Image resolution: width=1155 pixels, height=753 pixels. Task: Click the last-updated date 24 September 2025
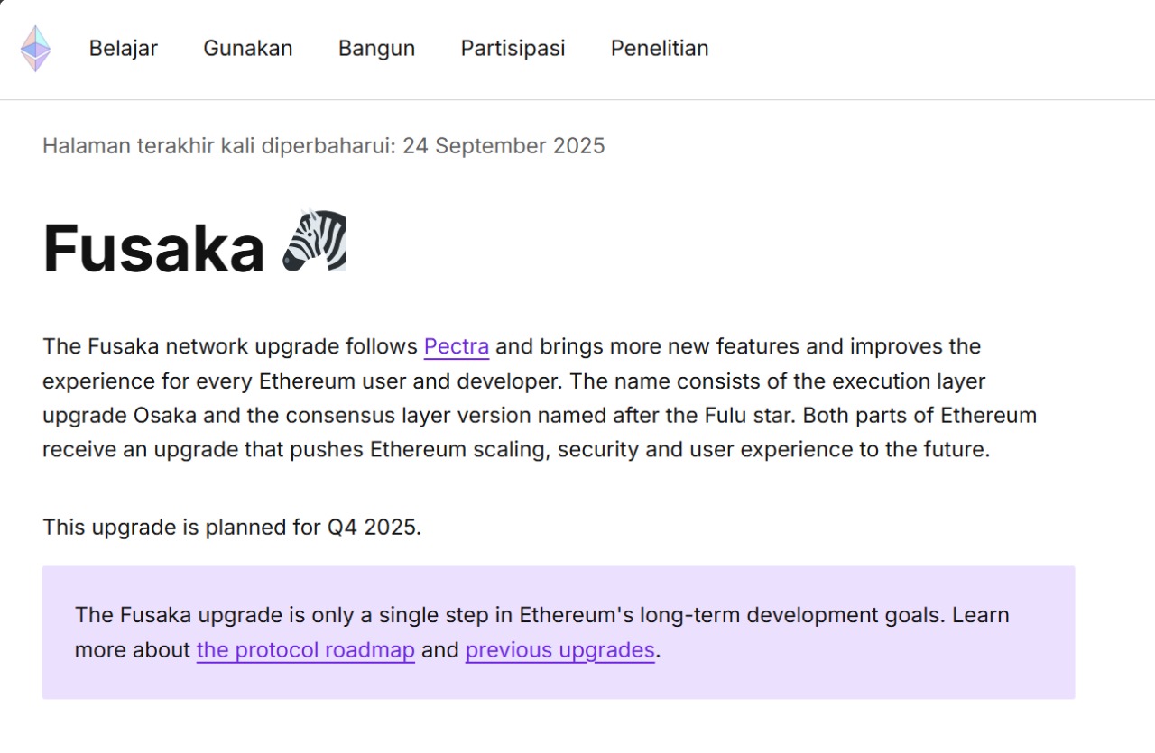(x=504, y=146)
